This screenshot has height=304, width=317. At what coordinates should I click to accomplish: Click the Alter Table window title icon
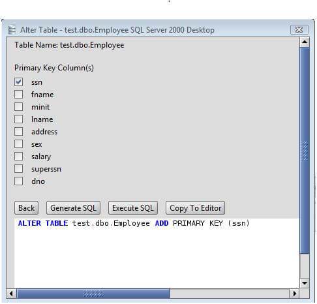point(12,30)
